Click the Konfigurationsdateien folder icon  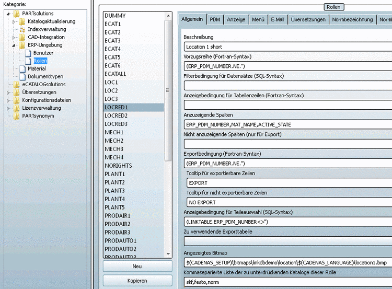click(x=17, y=100)
